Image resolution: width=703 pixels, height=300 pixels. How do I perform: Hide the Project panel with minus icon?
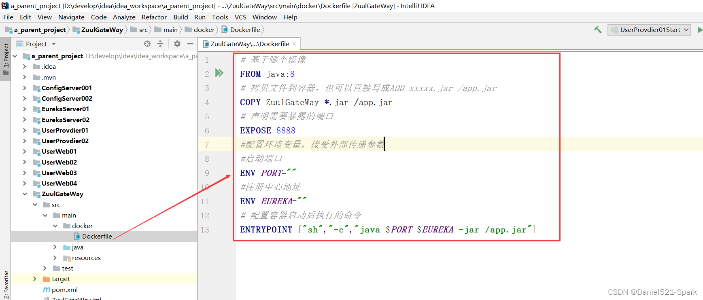click(190, 44)
